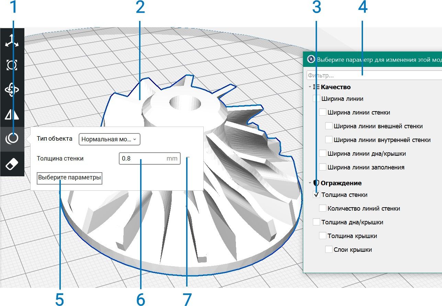Viewport: 442px width, 306px height.
Task: Select the Scale tool icon
Action: (x=12, y=65)
